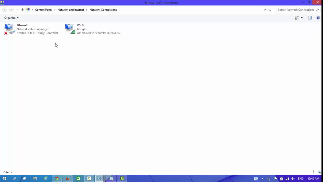Open the recent locations dropdown arrow
The width and height of the screenshot is (323, 182).
pyautogui.click(x=17, y=10)
